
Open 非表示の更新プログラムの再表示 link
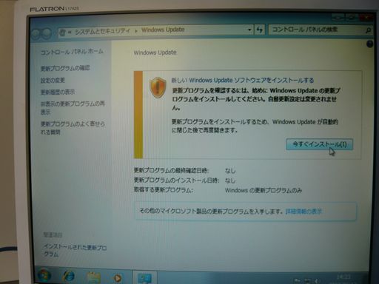coord(73,108)
